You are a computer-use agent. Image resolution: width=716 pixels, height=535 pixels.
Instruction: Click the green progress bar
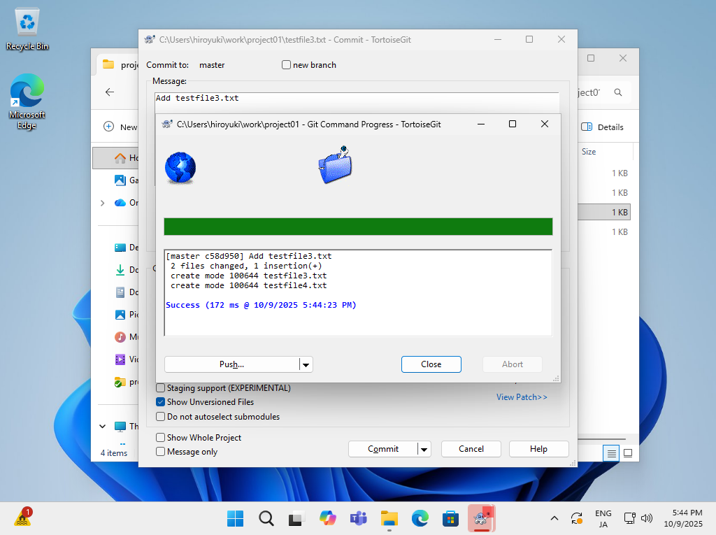click(358, 227)
